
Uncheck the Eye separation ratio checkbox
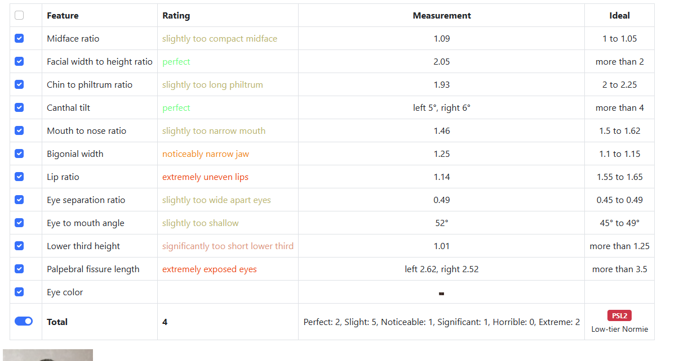pyautogui.click(x=19, y=200)
